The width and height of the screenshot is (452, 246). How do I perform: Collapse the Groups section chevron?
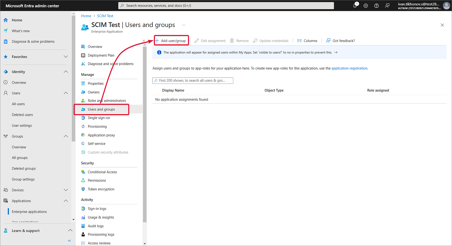66,136
